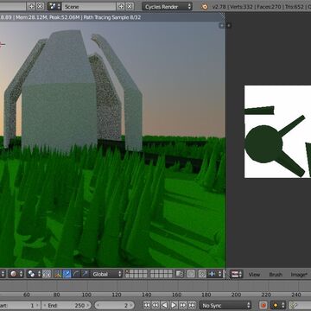The width and height of the screenshot is (311, 311).
Task: Delete the active scene with X button
Action: 130,6
